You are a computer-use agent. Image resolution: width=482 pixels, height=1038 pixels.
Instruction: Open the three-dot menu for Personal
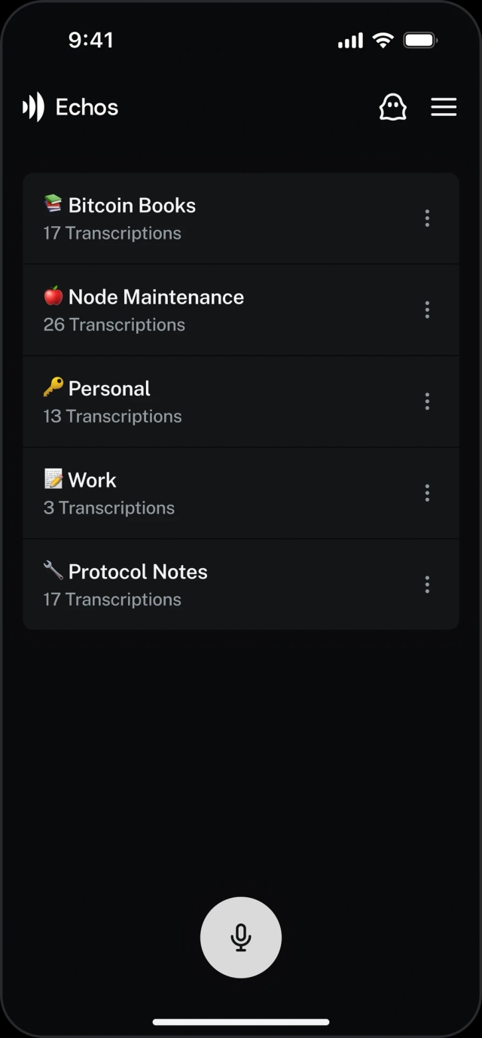pos(427,401)
